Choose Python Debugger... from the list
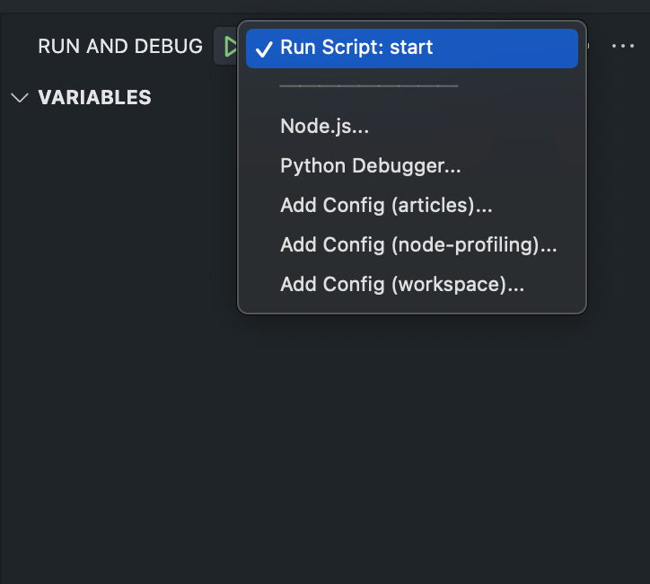Image resolution: width=650 pixels, height=584 pixels. tap(412, 166)
